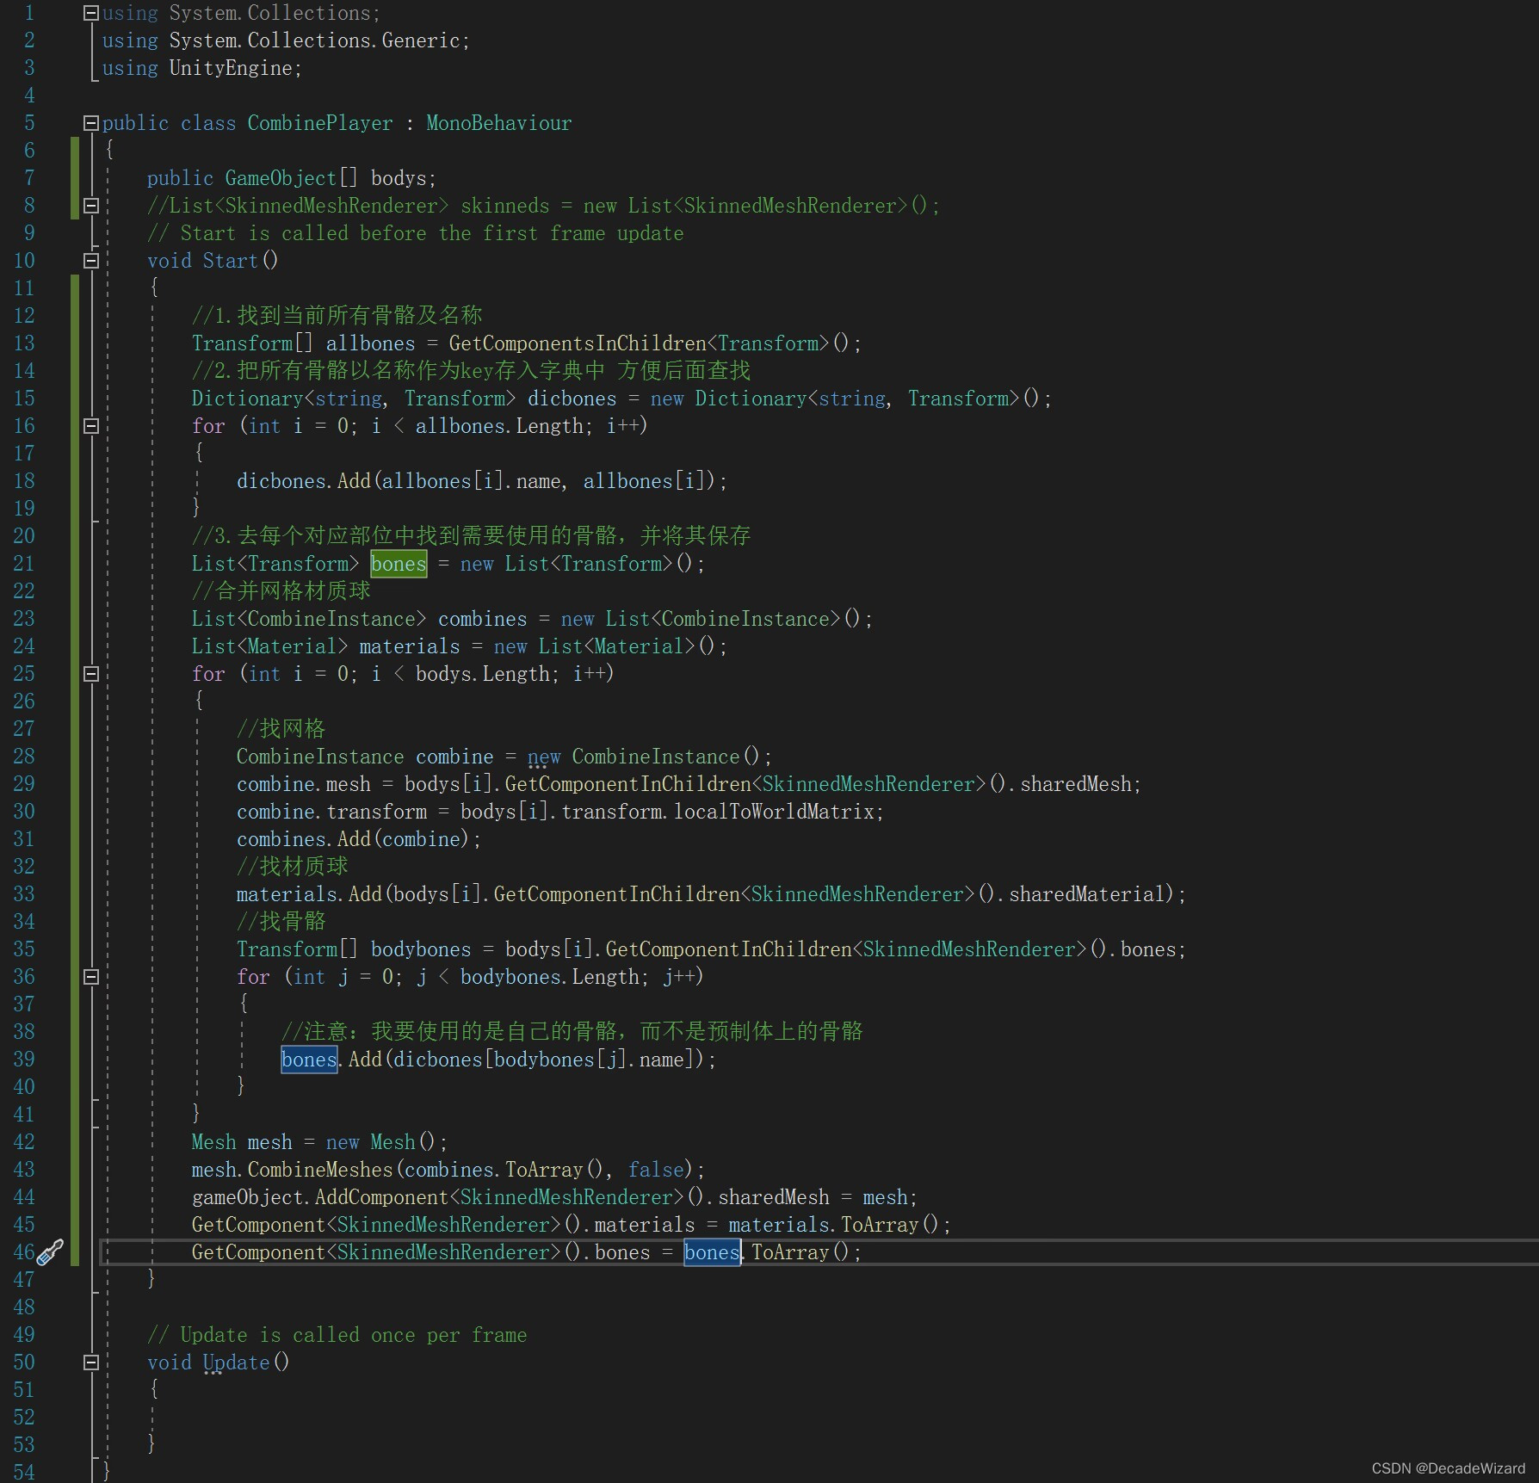Click combines.Add(combine) on line 31
1539x1483 pixels.
[358, 839]
